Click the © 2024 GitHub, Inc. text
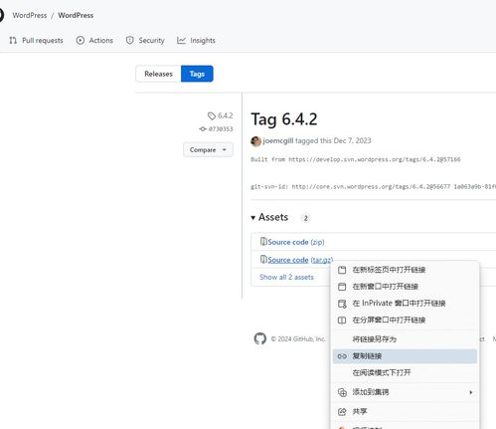 298,338
